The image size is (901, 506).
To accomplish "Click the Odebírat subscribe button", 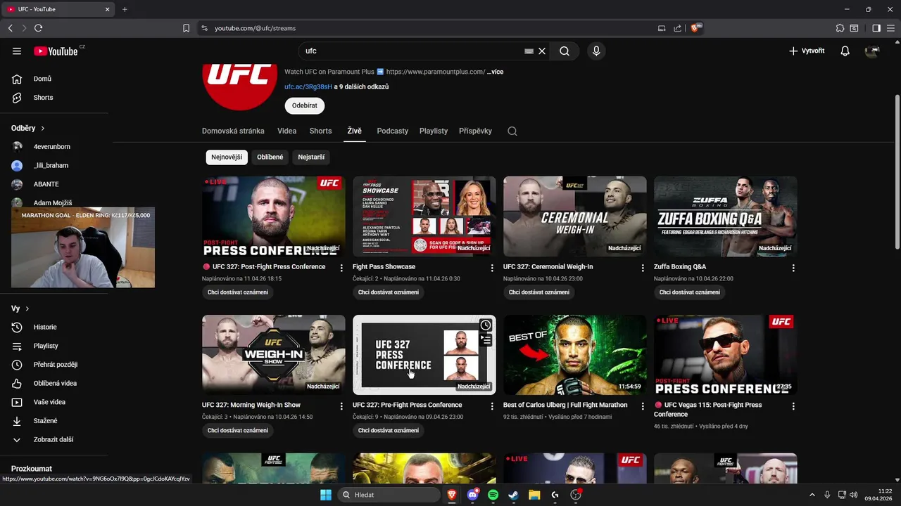I will [x=305, y=105].
